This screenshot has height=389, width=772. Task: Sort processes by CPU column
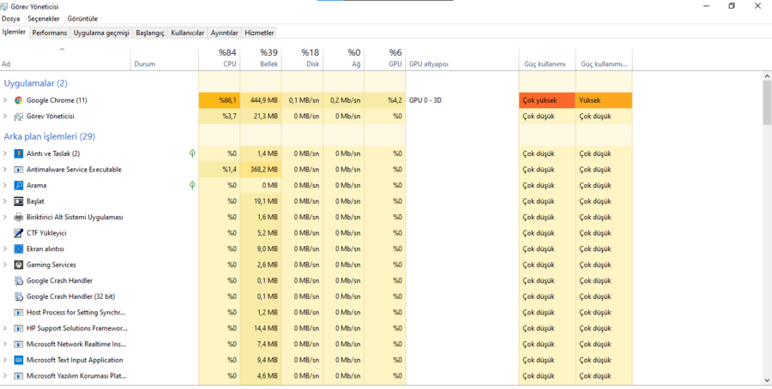219,58
